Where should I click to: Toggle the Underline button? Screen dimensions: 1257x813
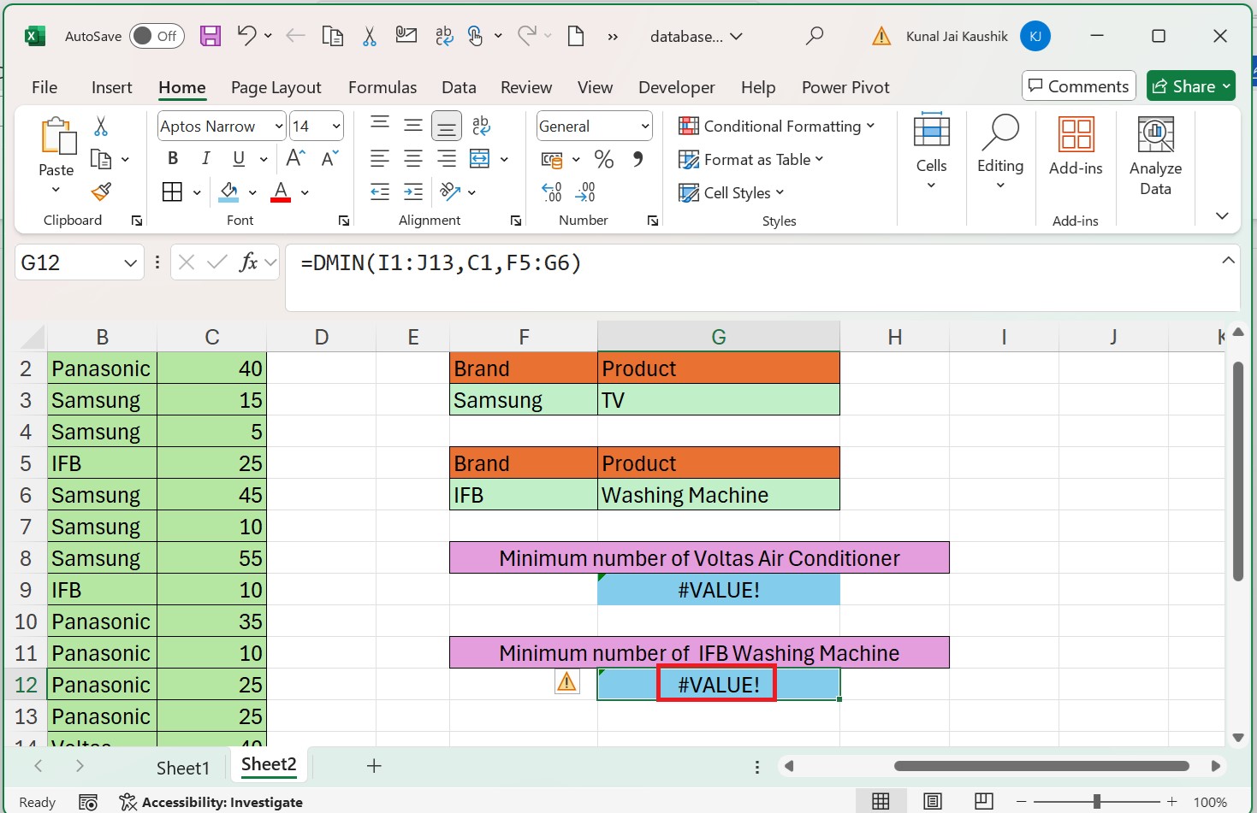239,158
